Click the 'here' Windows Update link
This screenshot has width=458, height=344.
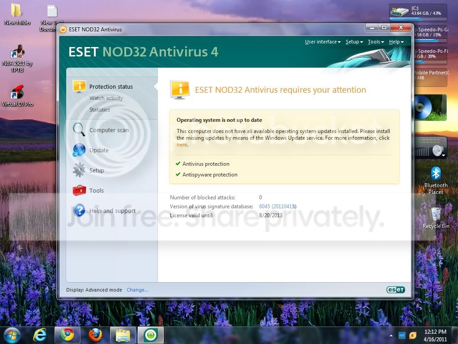tap(182, 145)
